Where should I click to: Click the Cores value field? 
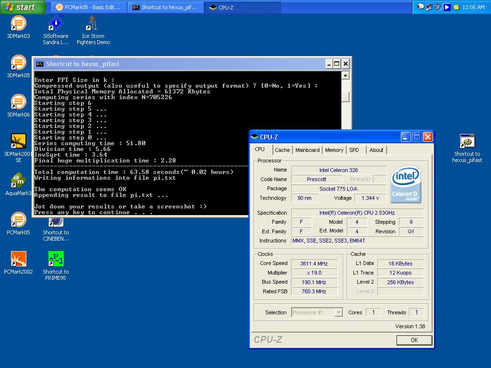(373, 312)
